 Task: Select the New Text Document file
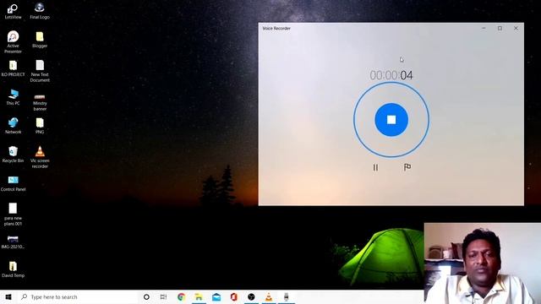(40, 71)
